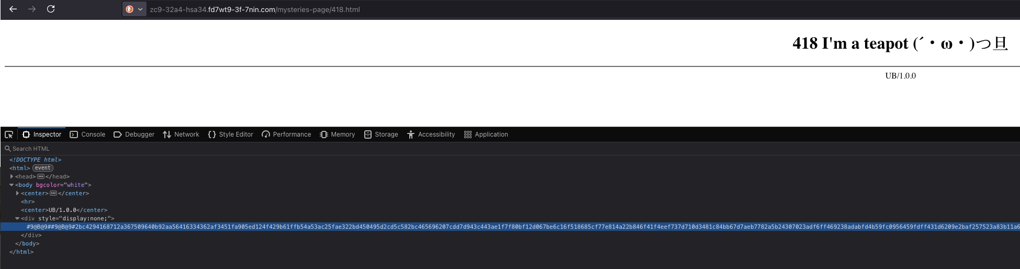Open the Style Editor panel
1020x269 pixels.
[230, 134]
